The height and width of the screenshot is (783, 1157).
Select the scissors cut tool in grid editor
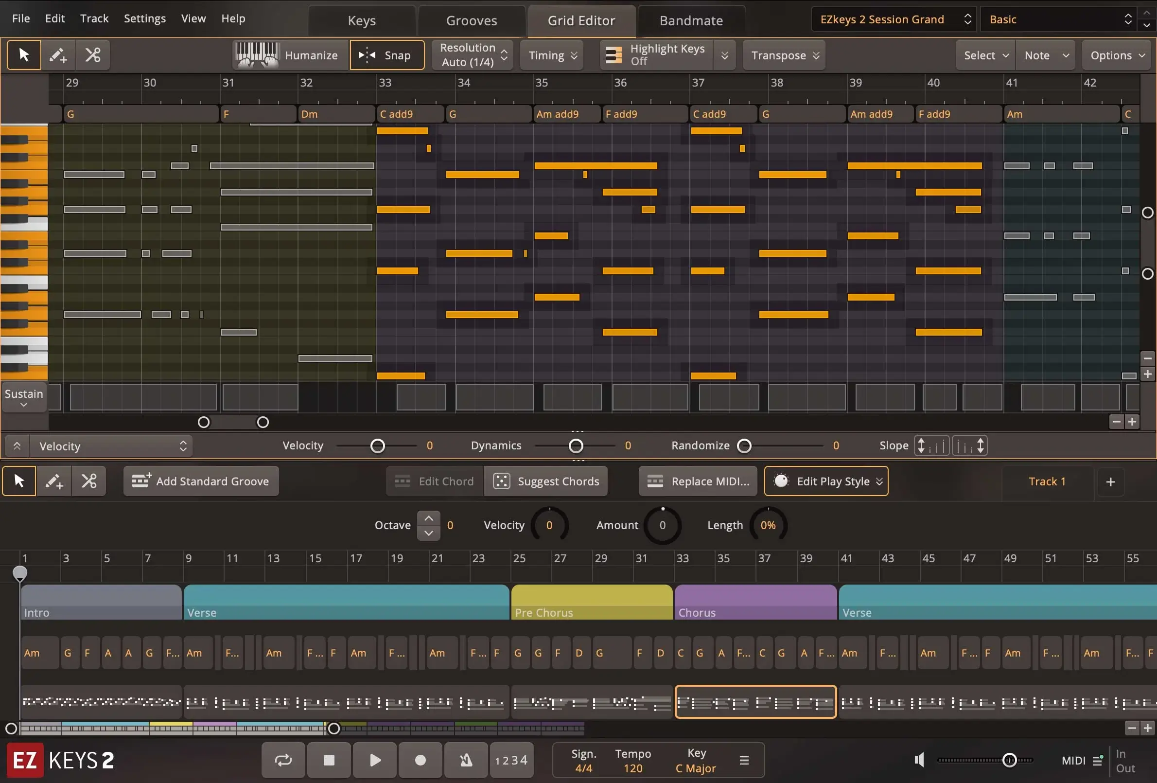tap(92, 55)
